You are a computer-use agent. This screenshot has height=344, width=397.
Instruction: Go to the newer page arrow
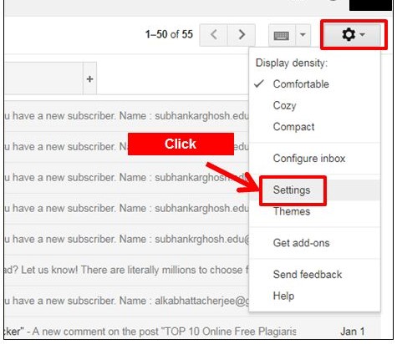214,35
